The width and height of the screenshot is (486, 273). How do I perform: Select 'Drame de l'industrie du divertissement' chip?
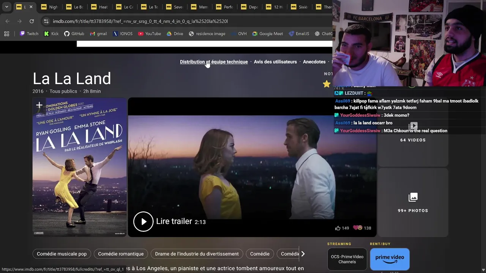coord(197,254)
